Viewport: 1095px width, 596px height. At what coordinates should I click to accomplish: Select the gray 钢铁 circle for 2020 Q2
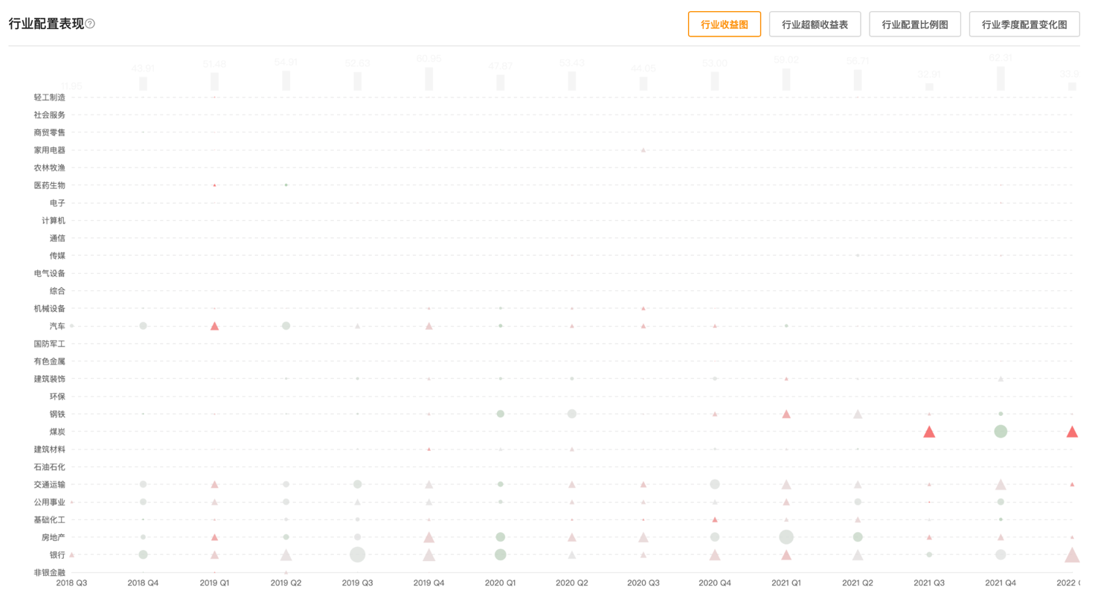pos(572,414)
